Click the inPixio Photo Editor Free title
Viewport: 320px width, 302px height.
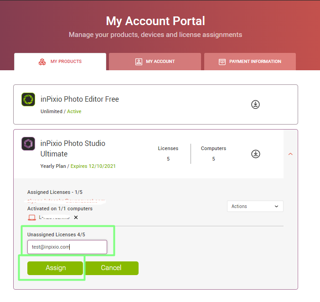coord(80,99)
